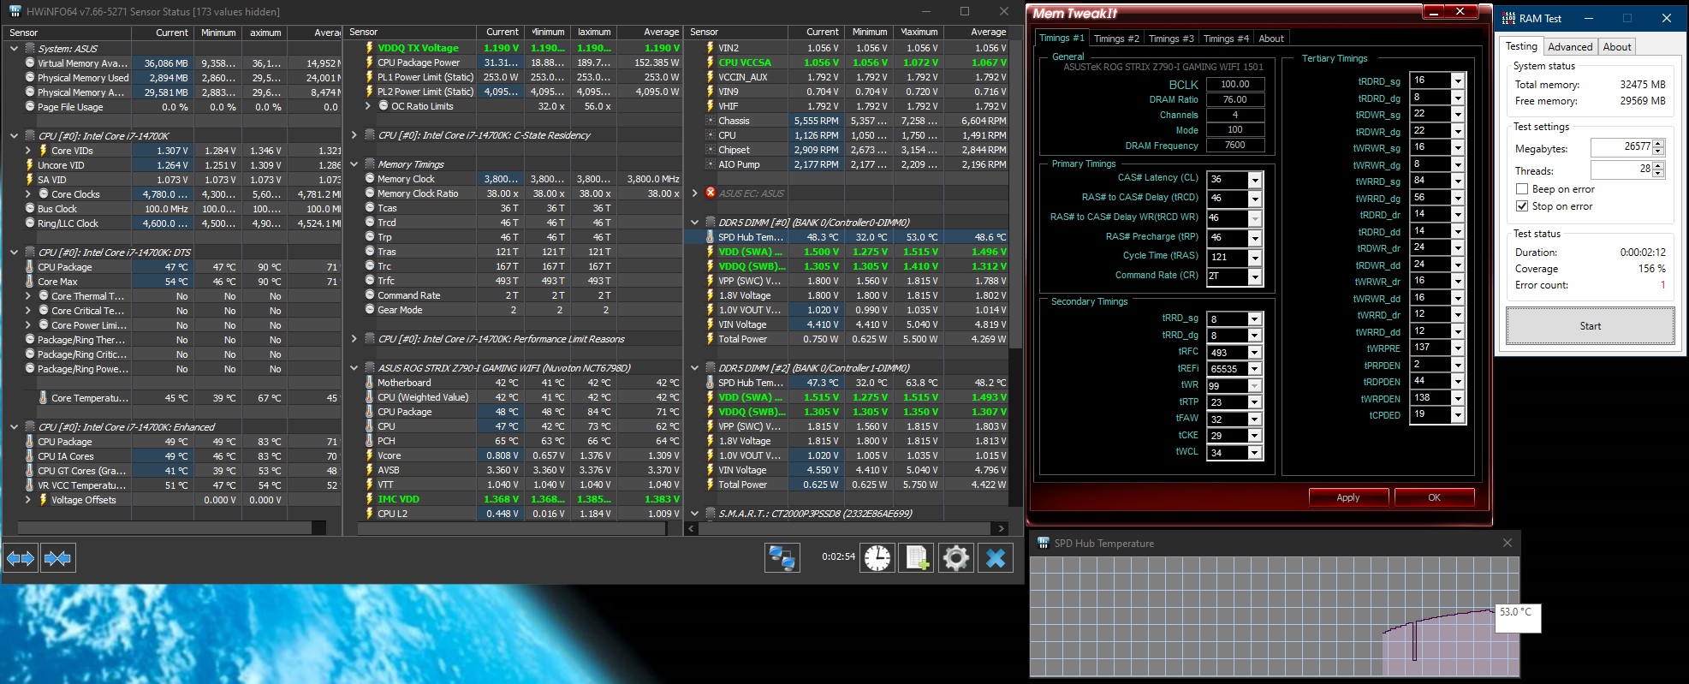Select the Gear Mode sensor row

pos(513,310)
